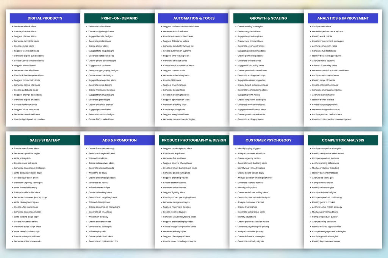
Task: Select 'Suggest funny quotes ideas' item
Action: (x=102, y=80)
